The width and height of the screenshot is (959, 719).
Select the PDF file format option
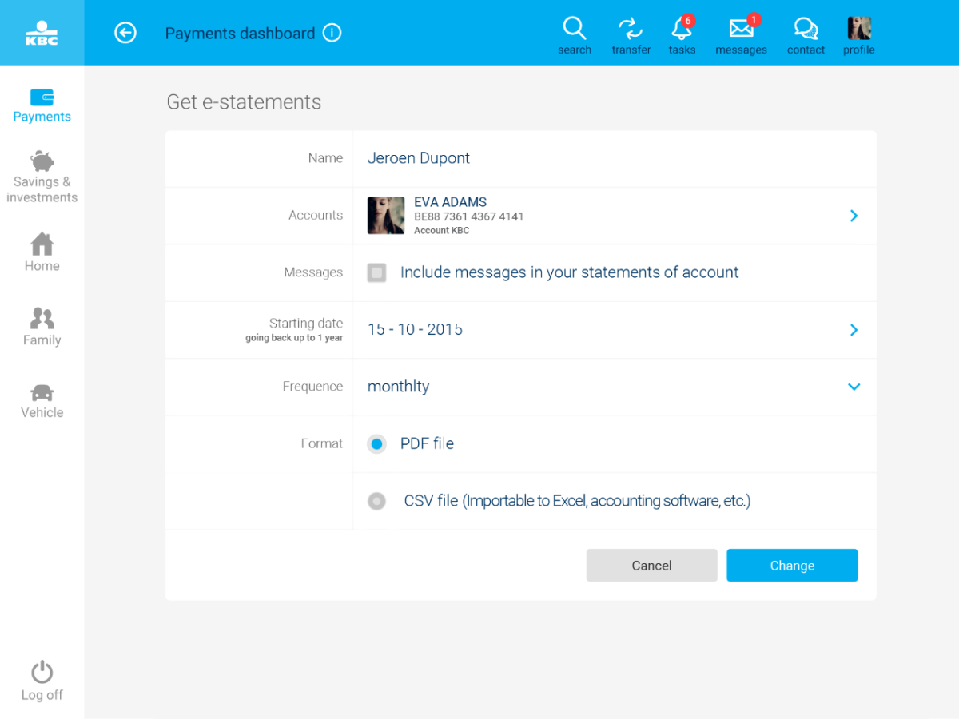coord(376,443)
